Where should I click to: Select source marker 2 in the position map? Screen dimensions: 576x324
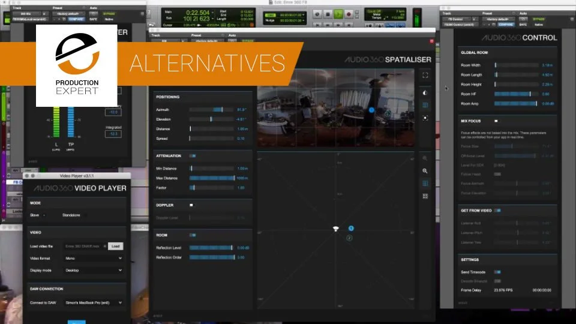349,238
